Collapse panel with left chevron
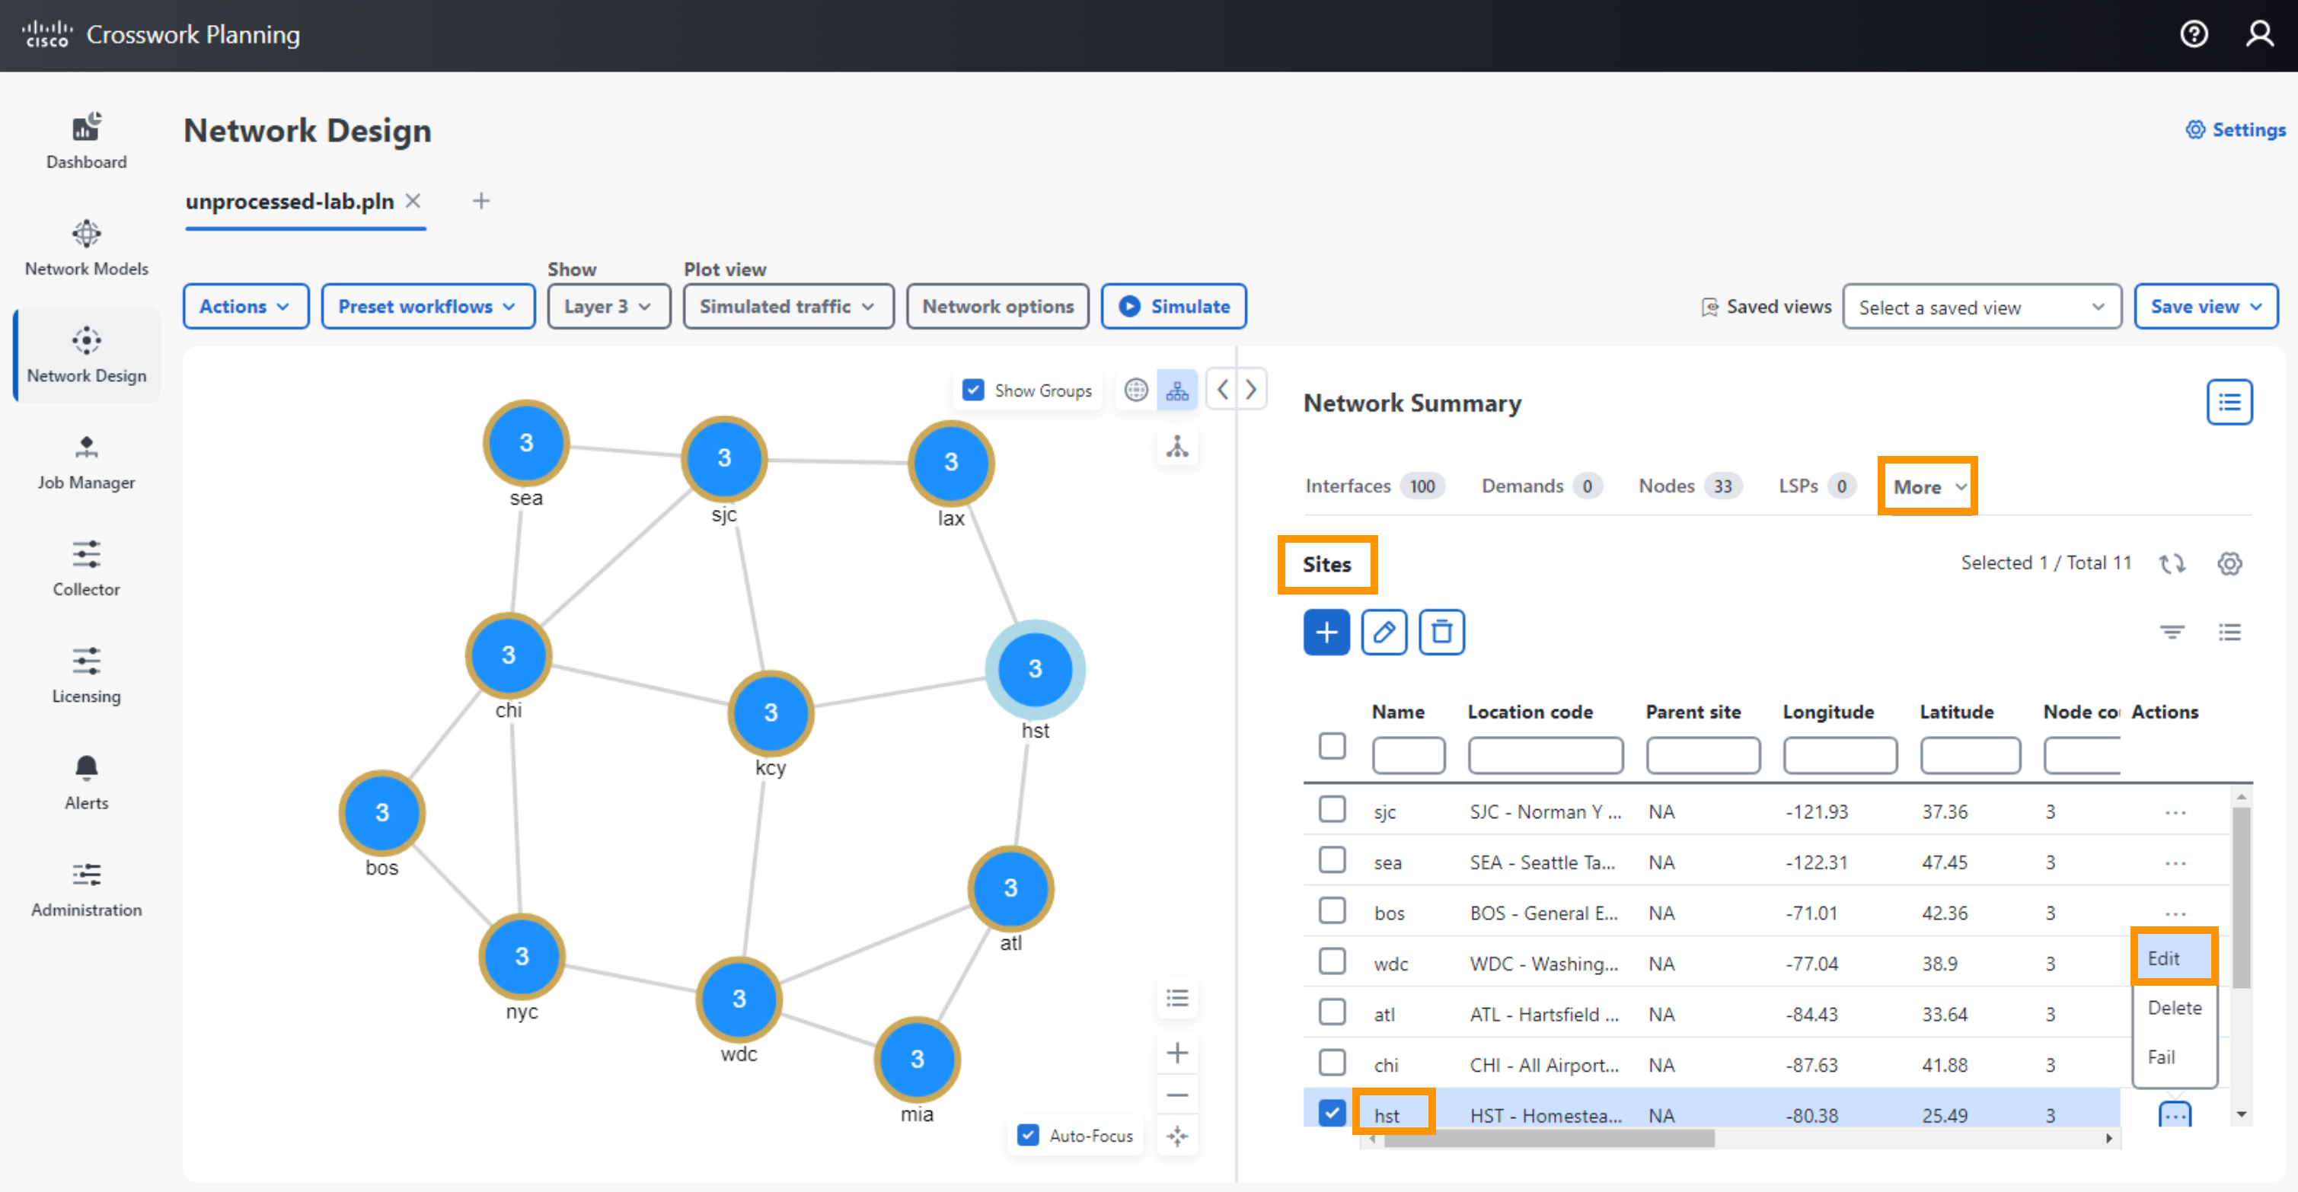 click(1223, 390)
